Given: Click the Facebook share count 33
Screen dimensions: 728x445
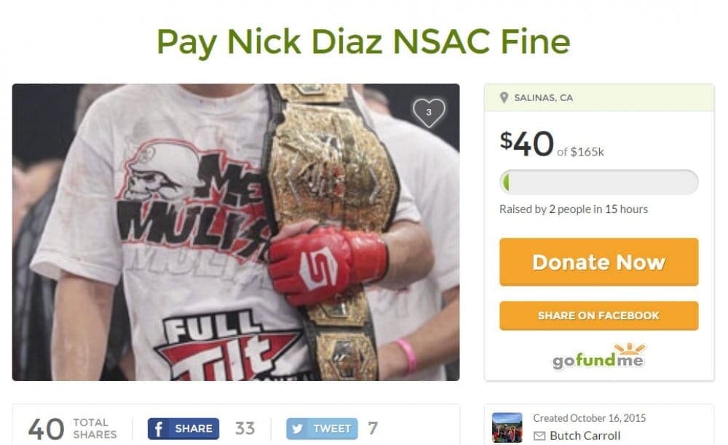Looking at the screenshot, I should 245,428.
